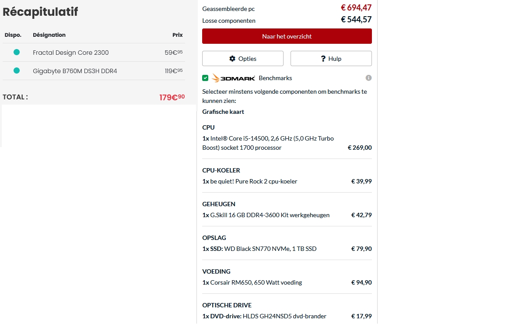Click the Dispo. column header
Screen dimensions: 508x324
click(13, 35)
